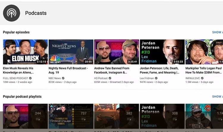Open title 'Elon Musk Reveals His Knowledge on Aliens'
Screen dimensions: 223x132
18,70
